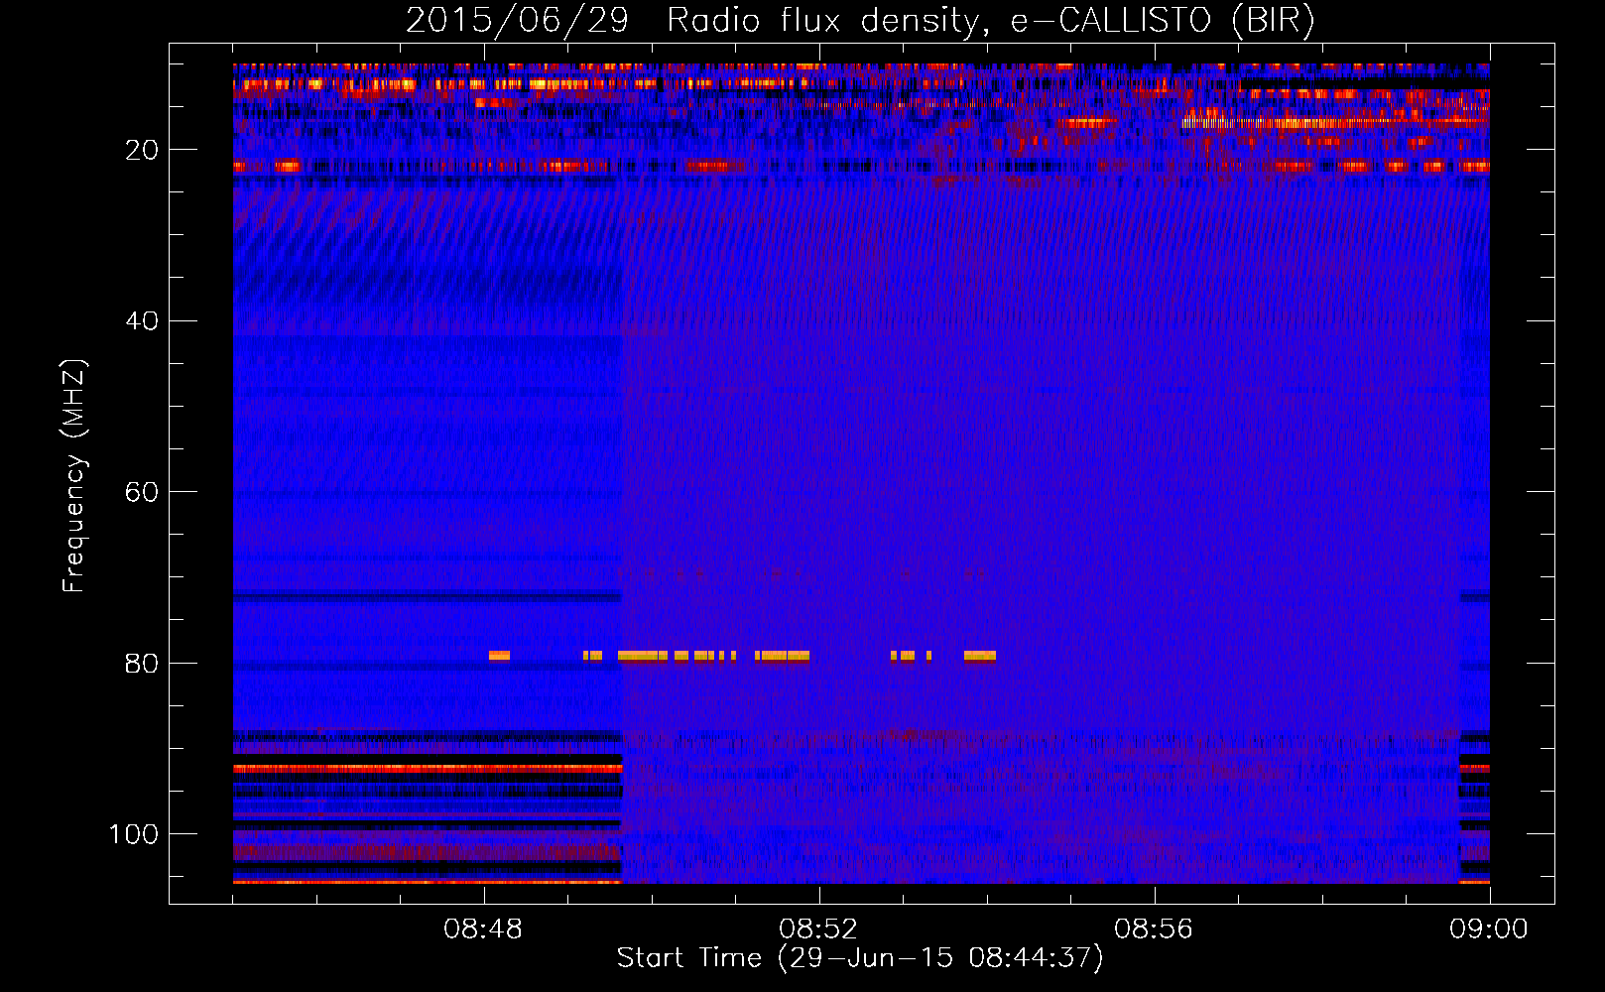Select the 08:56 time tick label
The width and height of the screenshot is (1605, 992).
pyautogui.click(x=1154, y=930)
